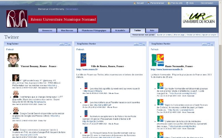Click the Aide help icon in top bar
This screenshot has width=222, height=138.
click(x=187, y=3)
